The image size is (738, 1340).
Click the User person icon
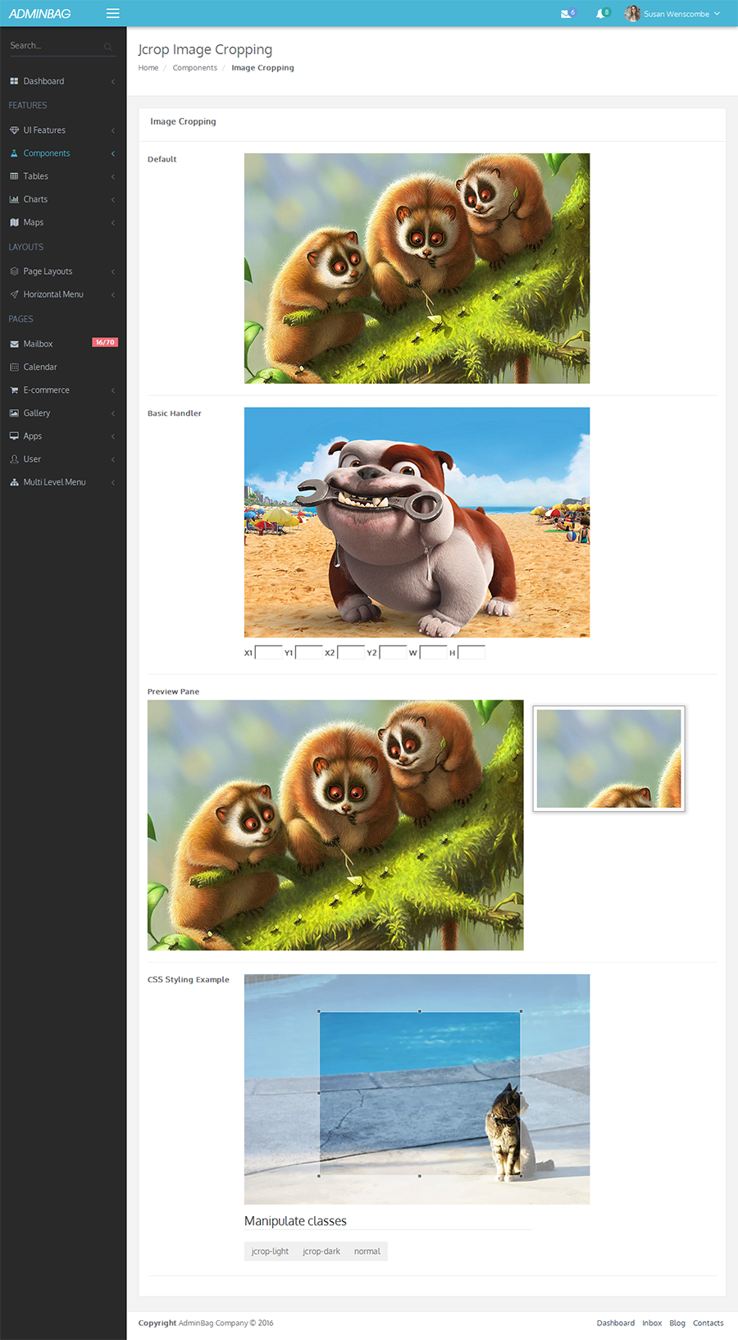(14, 459)
